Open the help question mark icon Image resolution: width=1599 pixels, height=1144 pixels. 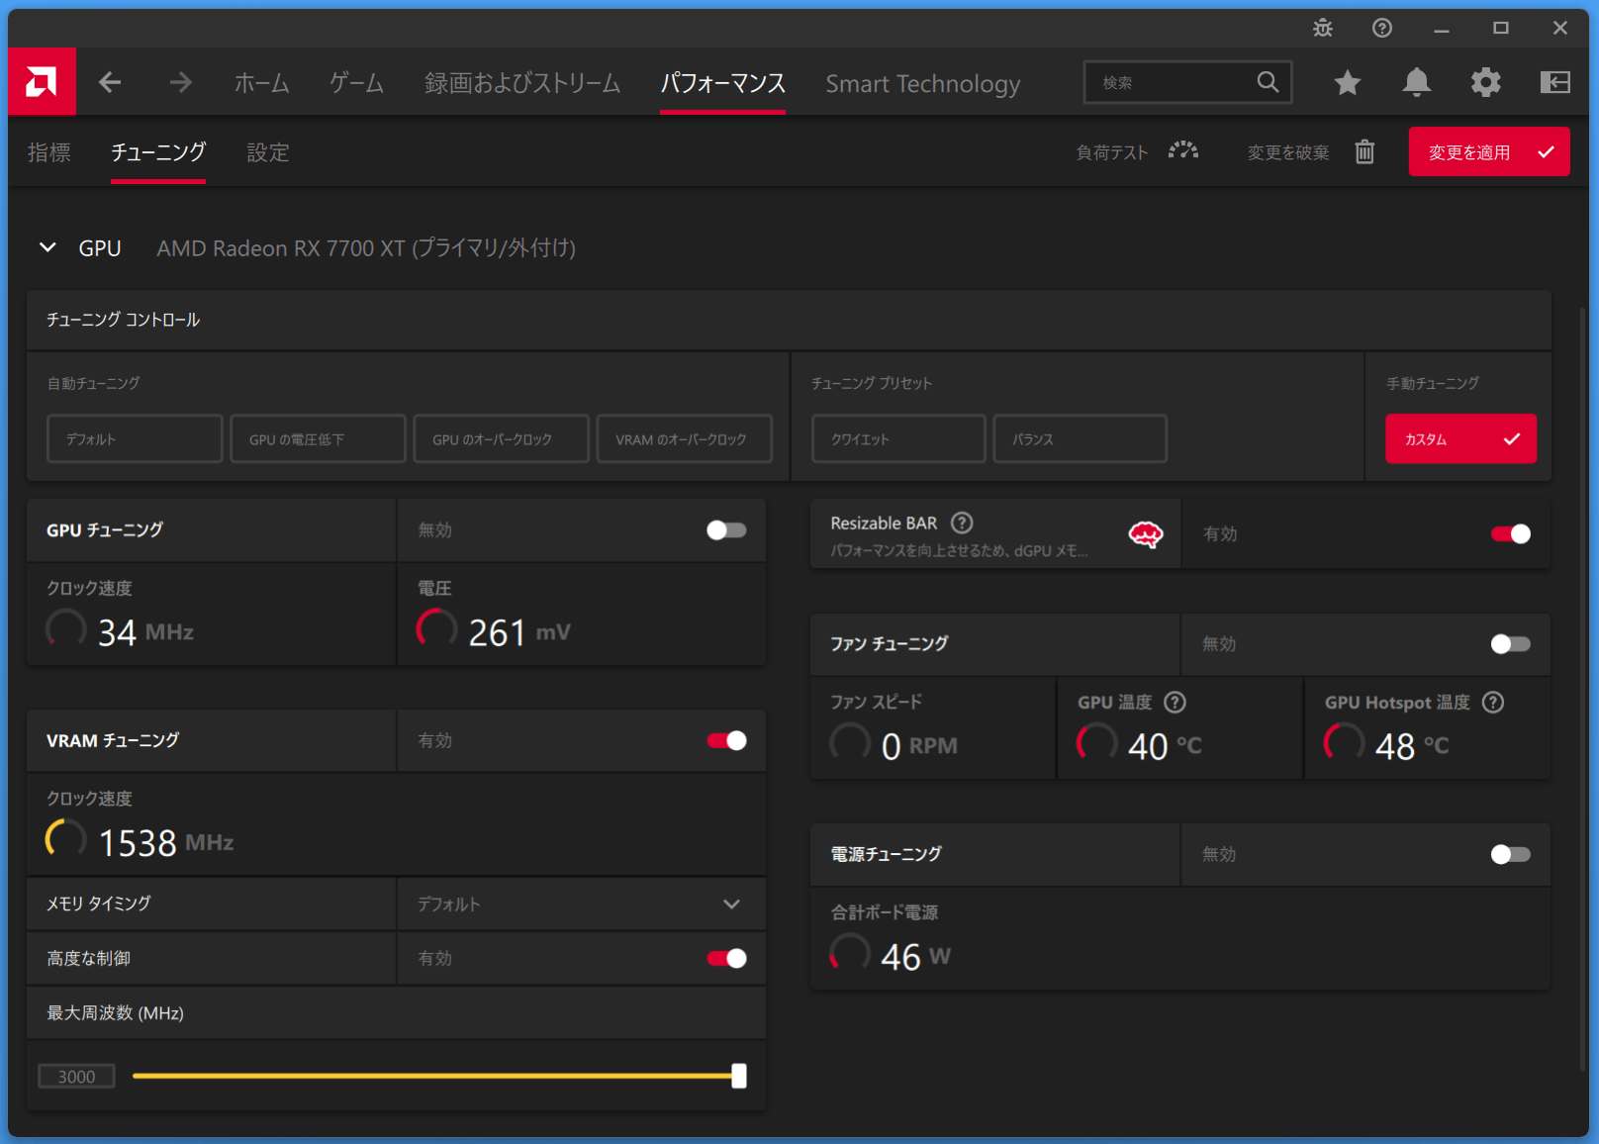tap(1382, 28)
